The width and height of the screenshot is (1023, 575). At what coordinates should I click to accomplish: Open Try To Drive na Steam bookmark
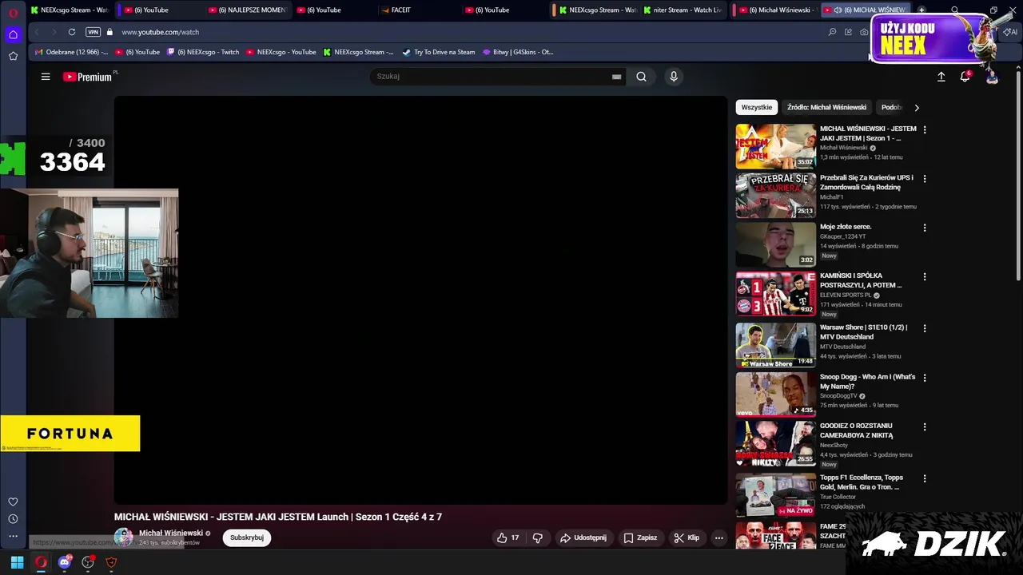(438, 52)
